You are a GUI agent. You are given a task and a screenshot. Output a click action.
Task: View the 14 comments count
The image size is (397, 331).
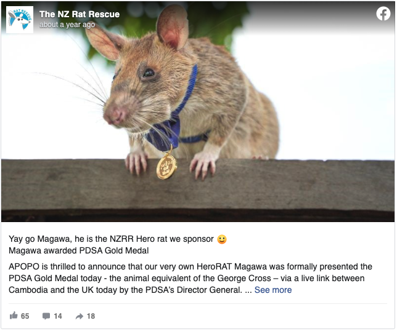click(x=58, y=316)
